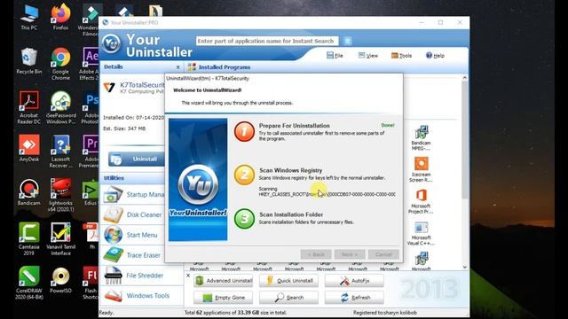Click Scan Installation Folder step 3 icon
Viewport: 568px width, 319px height.
click(244, 219)
